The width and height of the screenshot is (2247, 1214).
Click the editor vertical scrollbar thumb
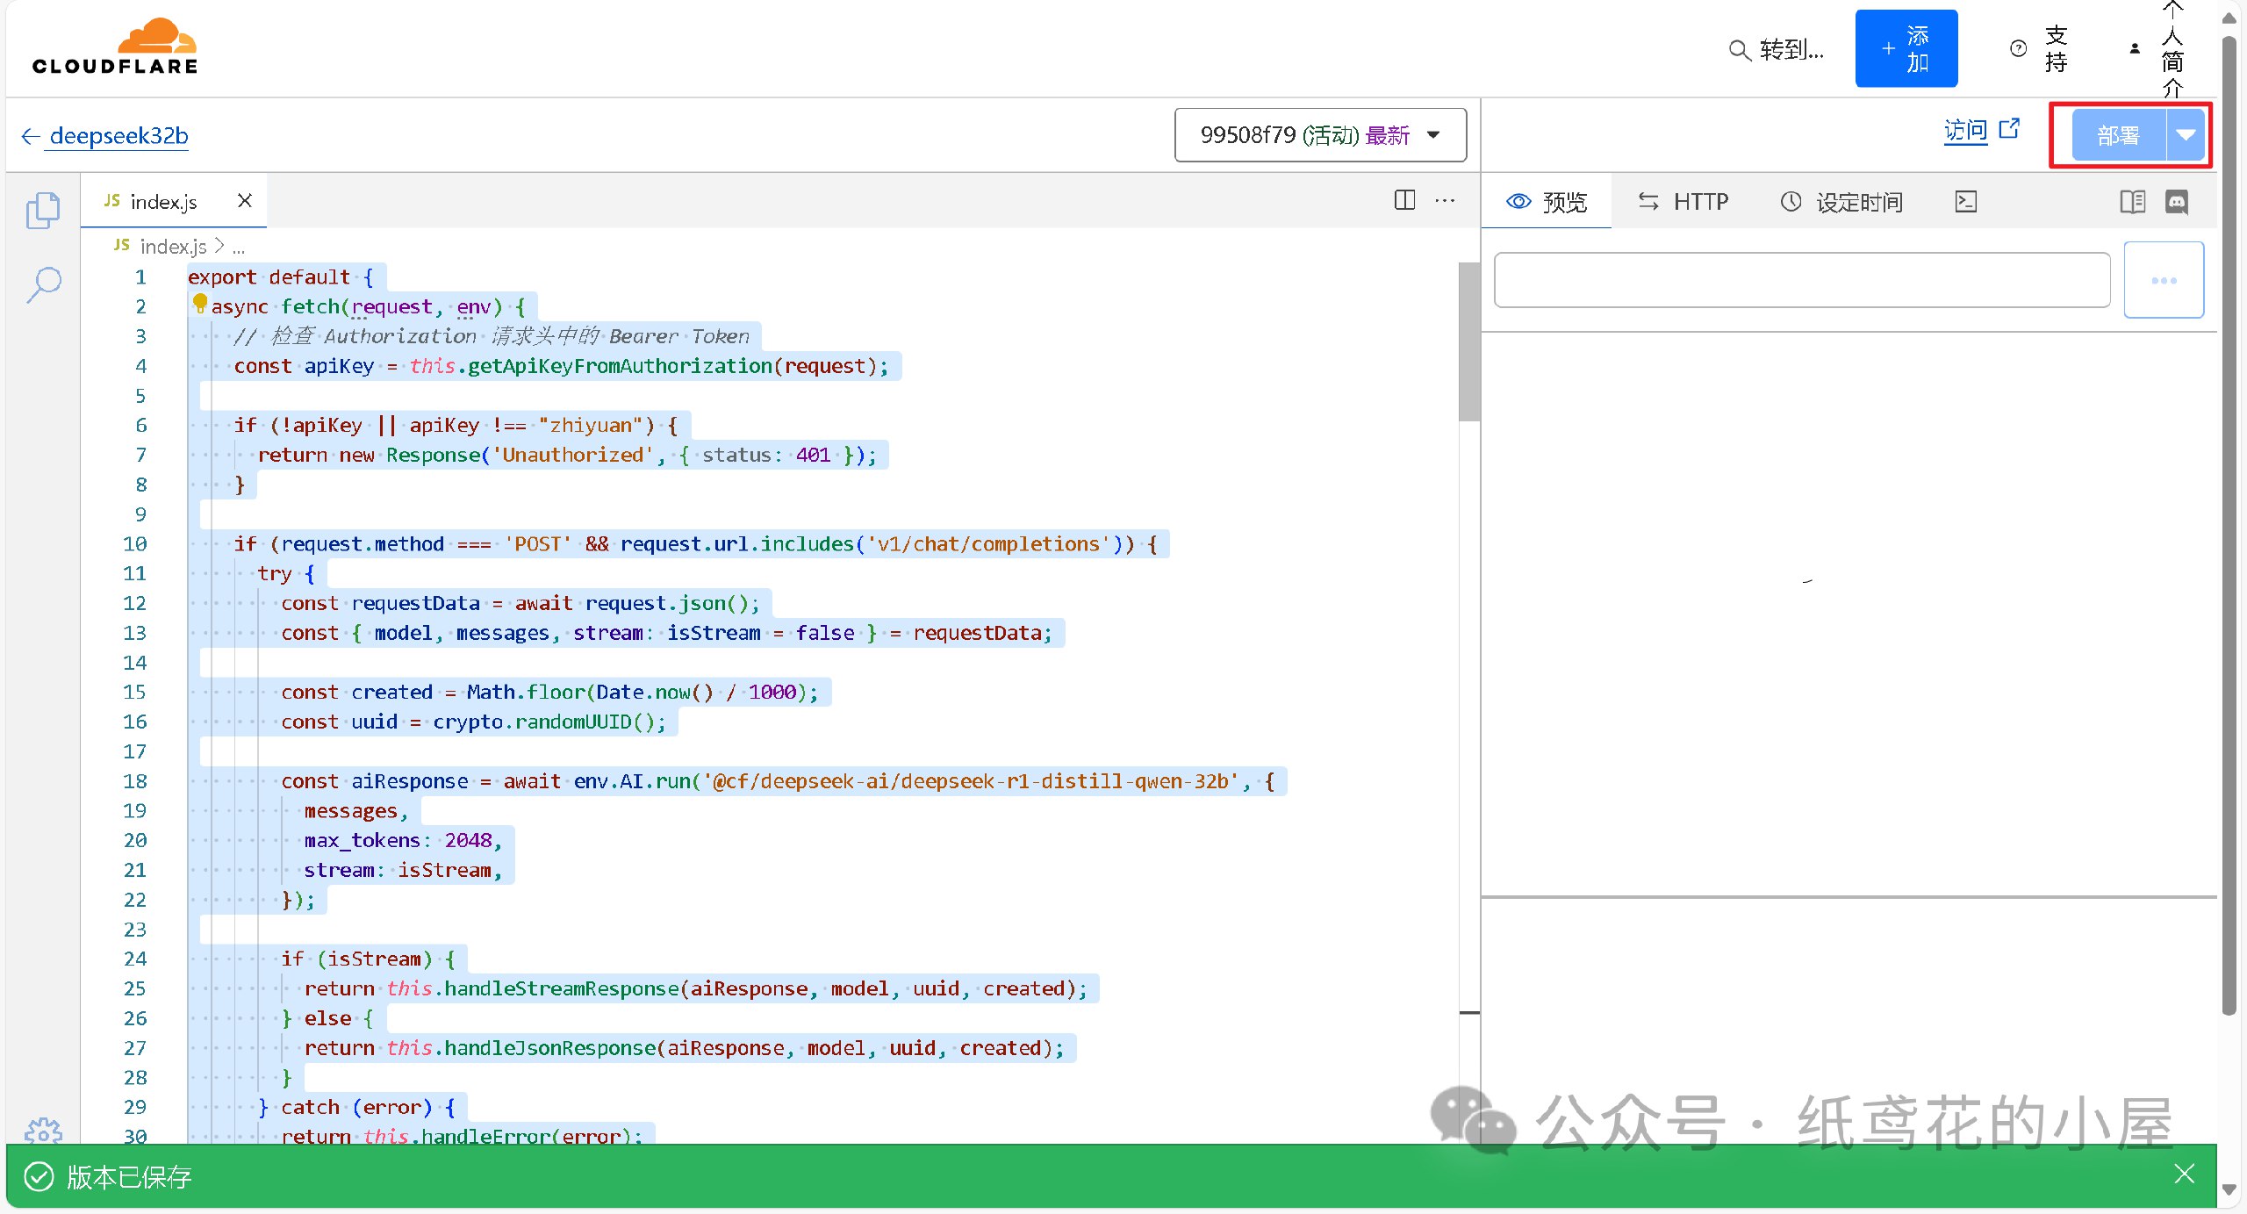(x=1468, y=342)
